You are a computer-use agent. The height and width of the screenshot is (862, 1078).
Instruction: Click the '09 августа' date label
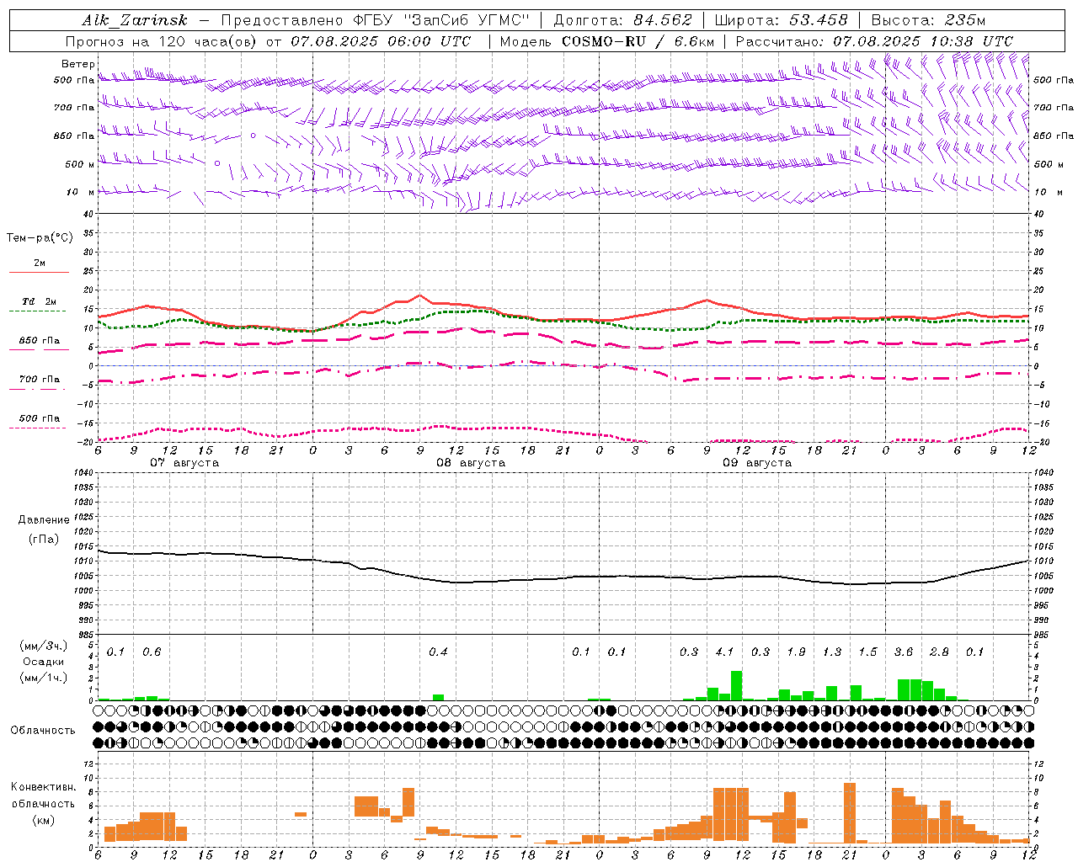(757, 463)
